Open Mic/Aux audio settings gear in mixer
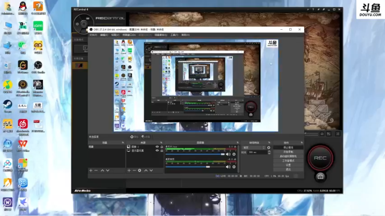385x216 pixels. pos(234,154)
